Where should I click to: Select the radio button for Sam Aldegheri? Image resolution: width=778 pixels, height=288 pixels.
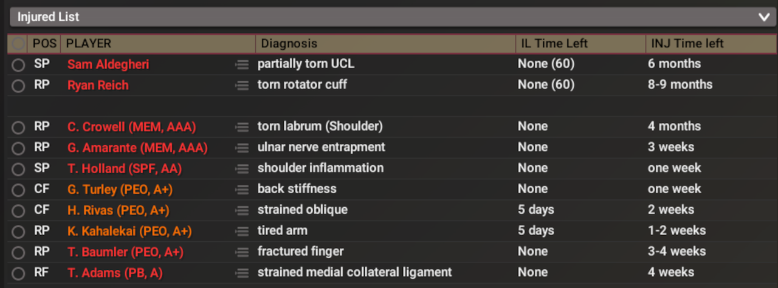pyautogui.click(x=18, y=65)
